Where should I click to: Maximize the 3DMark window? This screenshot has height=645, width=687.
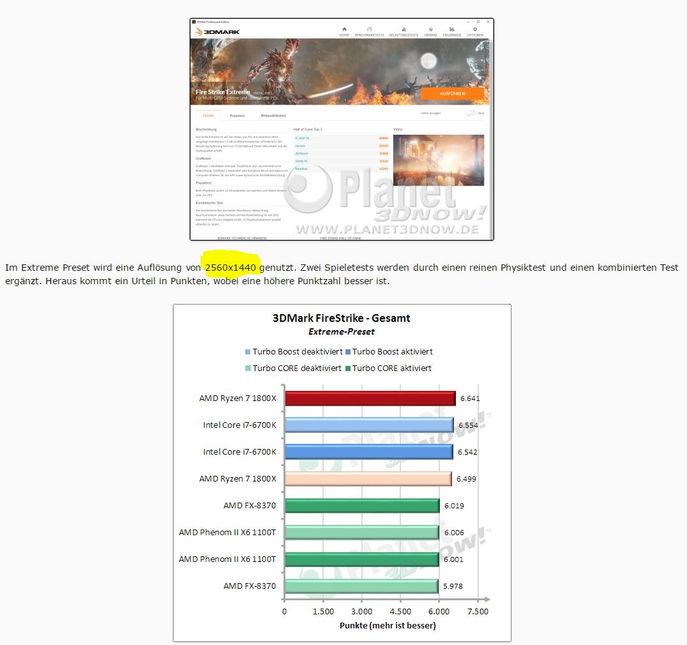pos(478,22)
